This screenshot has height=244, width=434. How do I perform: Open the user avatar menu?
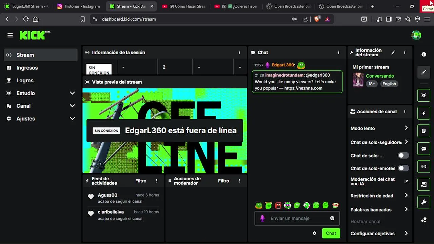tap(416, 35)
